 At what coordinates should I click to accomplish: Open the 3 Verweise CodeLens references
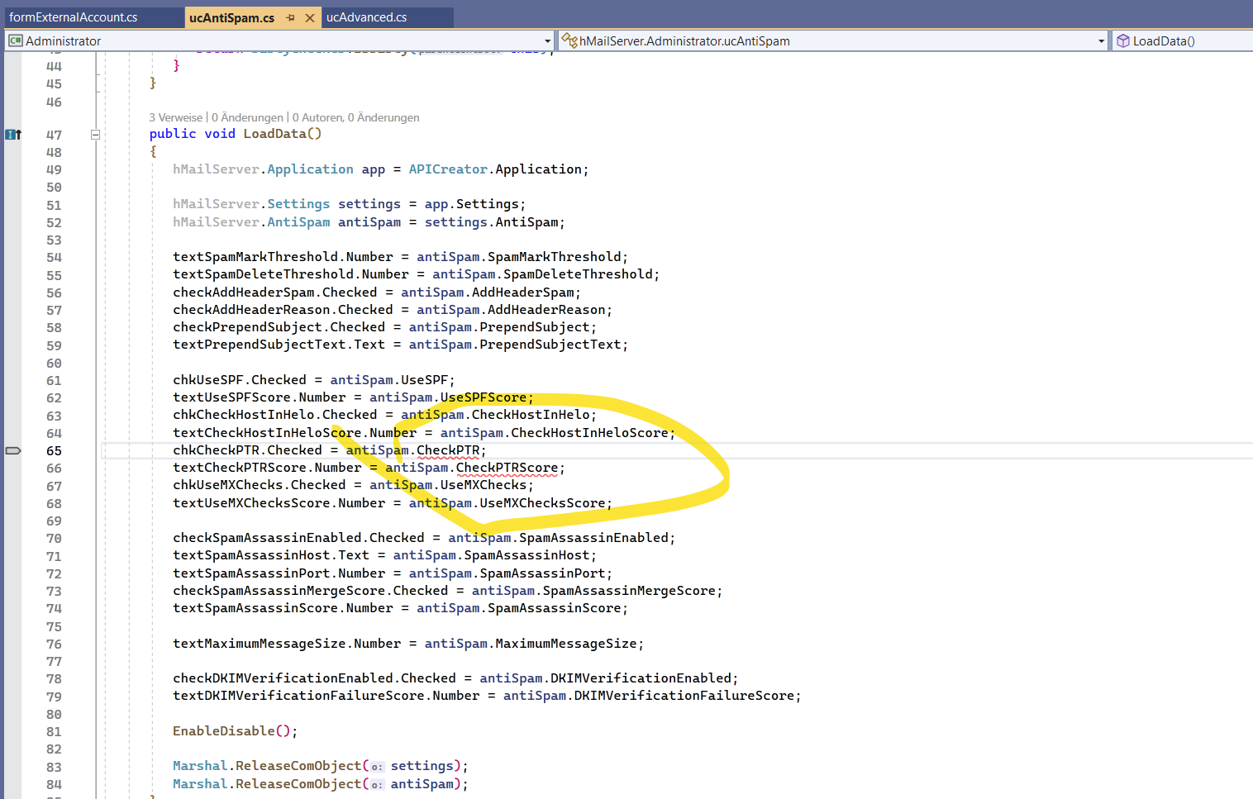pos(175,117)
